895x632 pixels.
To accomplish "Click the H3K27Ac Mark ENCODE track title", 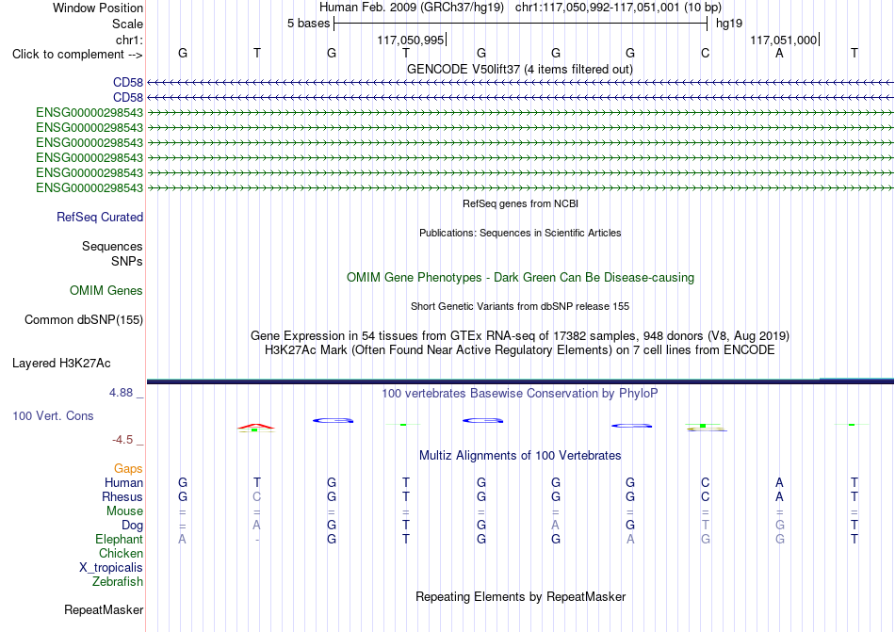I will tap(520, 349).
